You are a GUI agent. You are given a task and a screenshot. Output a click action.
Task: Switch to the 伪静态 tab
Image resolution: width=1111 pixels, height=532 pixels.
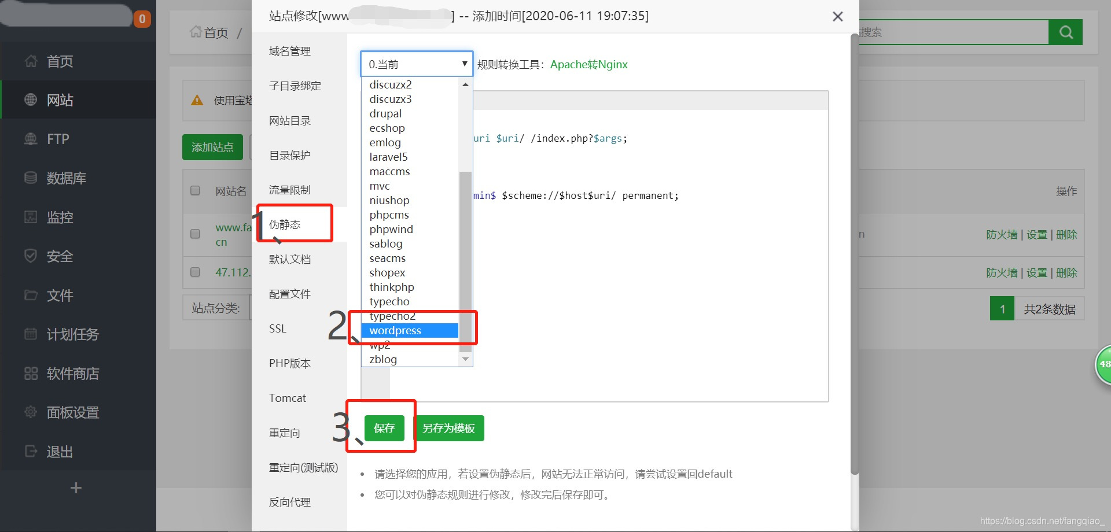point(285,224)
